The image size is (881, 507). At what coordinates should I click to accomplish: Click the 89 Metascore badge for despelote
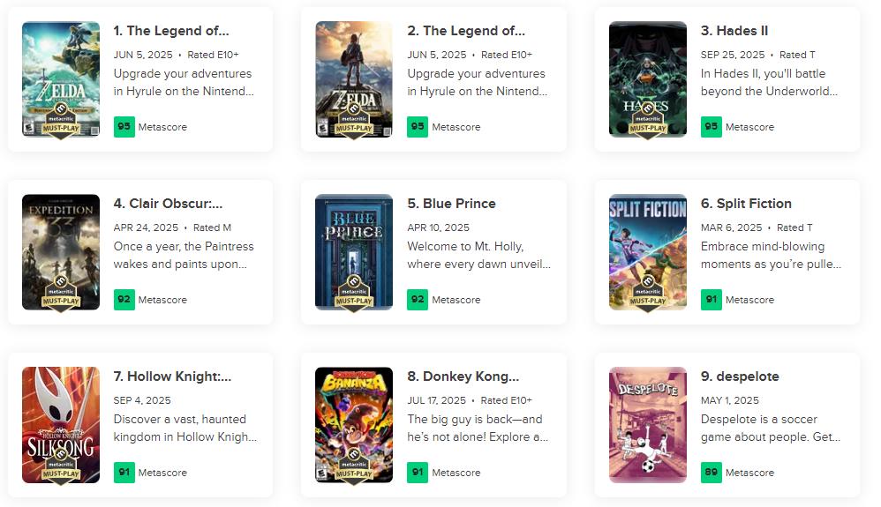(711, 473)
